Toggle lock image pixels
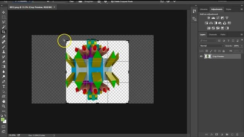 click(x=211, y=51)
